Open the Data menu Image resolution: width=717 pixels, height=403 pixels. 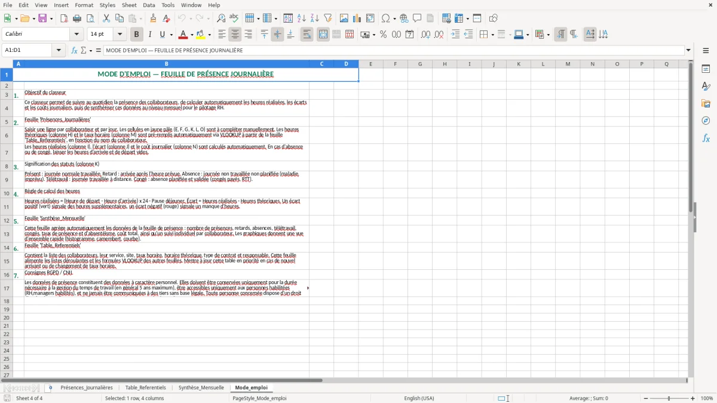click(149, 5)
